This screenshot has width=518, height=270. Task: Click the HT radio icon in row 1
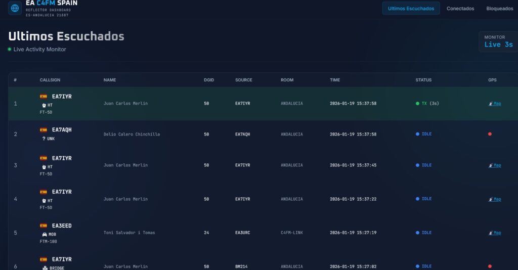tap(44, 105)
